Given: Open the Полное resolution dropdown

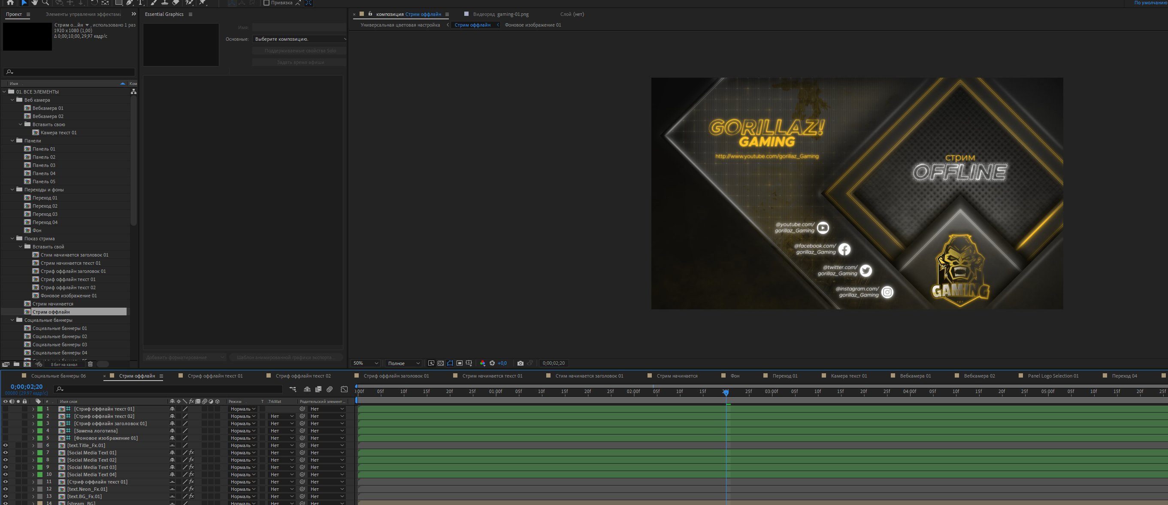Looking at the screenshot, I should (403, 363).
